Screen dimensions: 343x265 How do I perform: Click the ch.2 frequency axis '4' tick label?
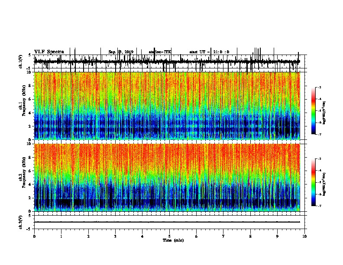[x=30, y=184]
